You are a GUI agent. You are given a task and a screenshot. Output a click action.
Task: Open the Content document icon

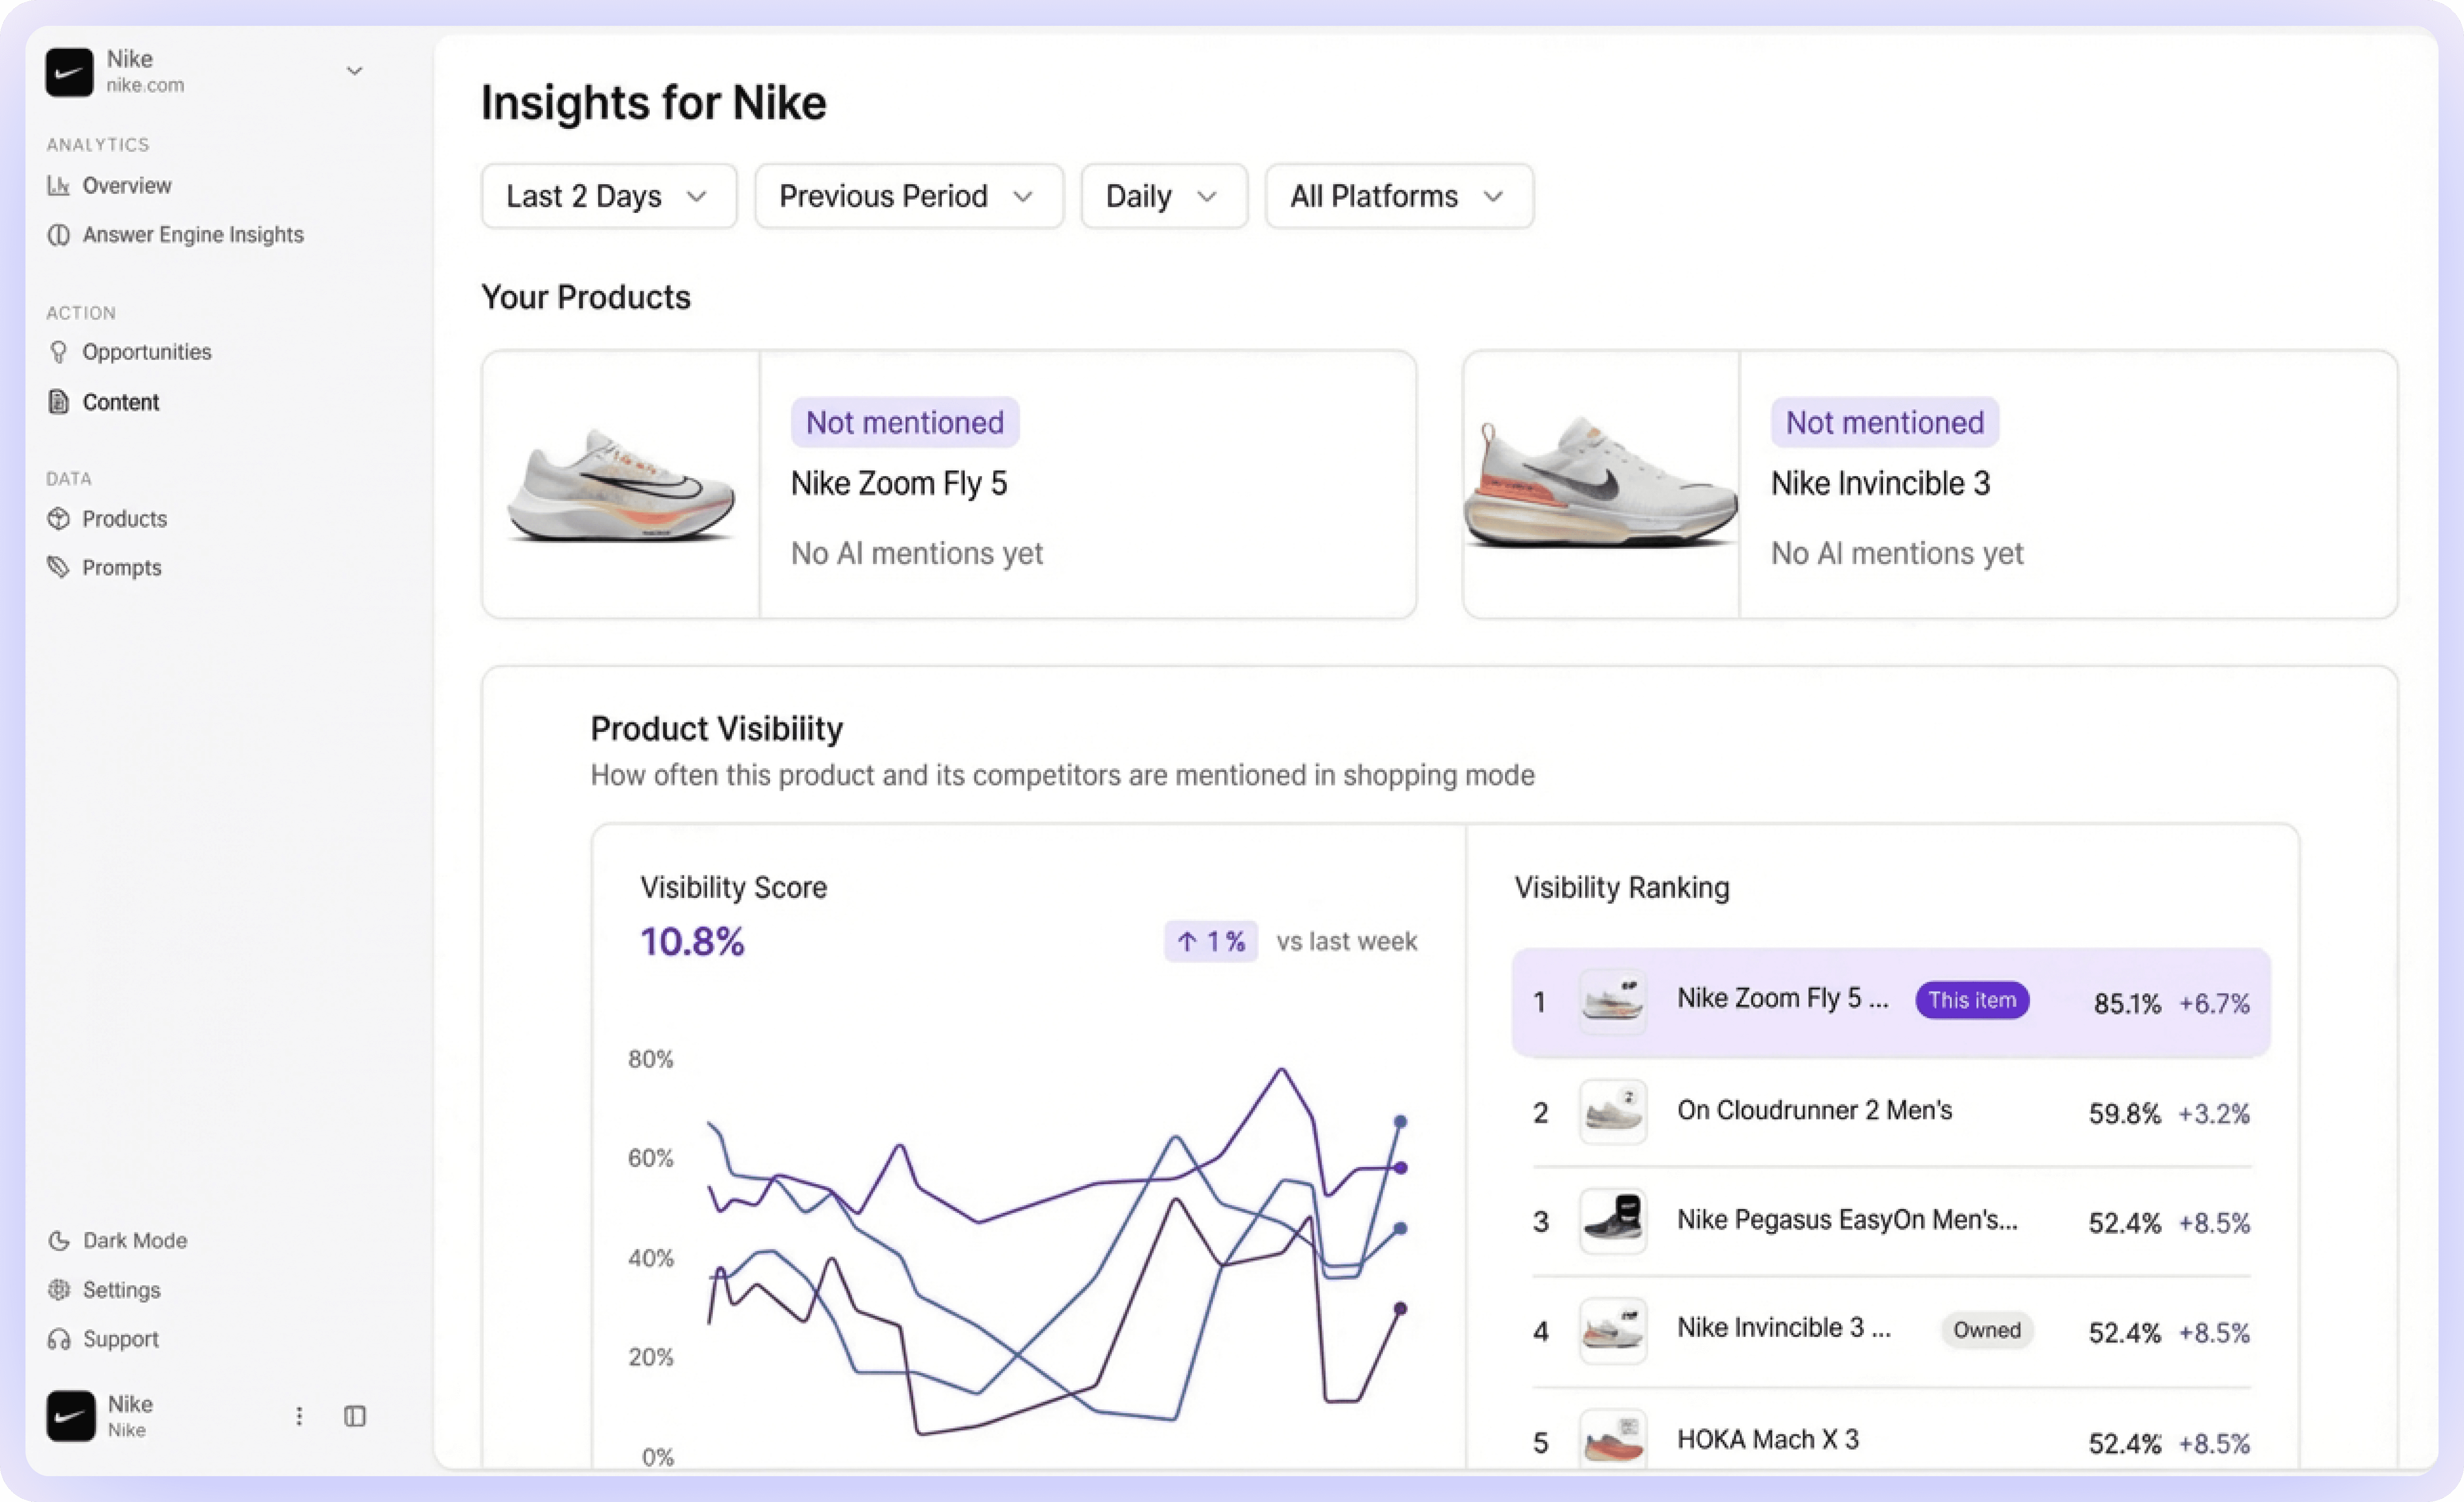(x=59, y=402)
